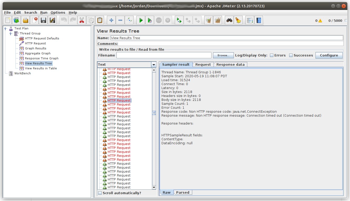
Task: Click the Name text field
Action: pos(226,38)
